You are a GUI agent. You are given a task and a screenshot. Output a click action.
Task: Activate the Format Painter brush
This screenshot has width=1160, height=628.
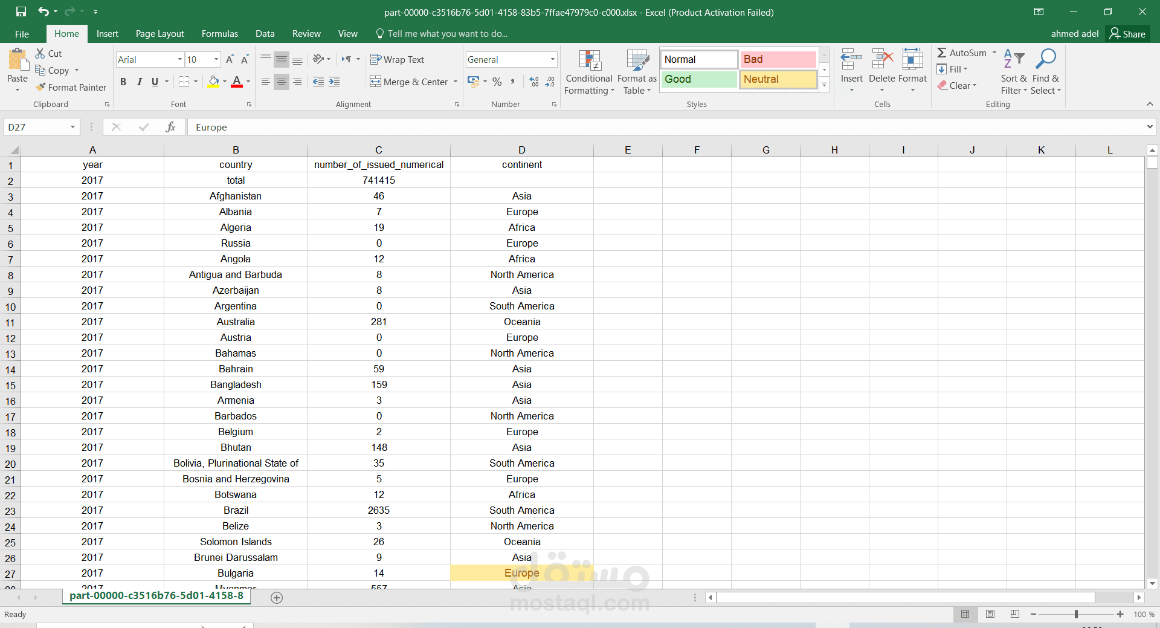point(71,88)
